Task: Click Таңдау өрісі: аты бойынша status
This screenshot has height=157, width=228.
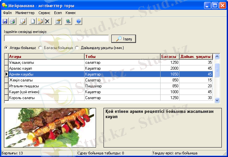Action: tap(175, 153)
